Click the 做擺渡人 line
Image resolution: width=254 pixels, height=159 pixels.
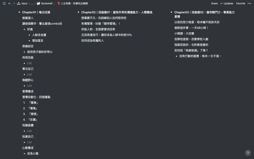(x=28, y=18)
